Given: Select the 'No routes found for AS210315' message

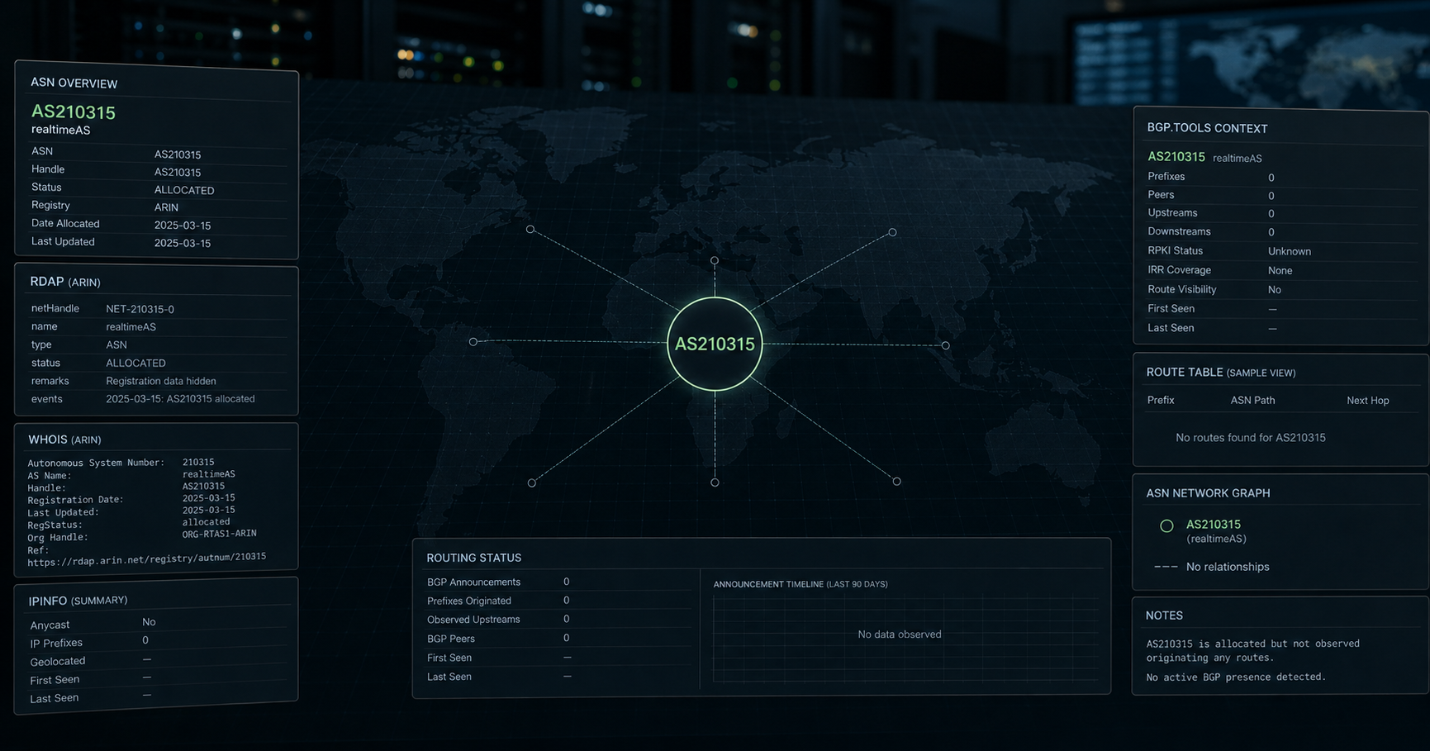Looking at the screenshot, I should 1251,438.
